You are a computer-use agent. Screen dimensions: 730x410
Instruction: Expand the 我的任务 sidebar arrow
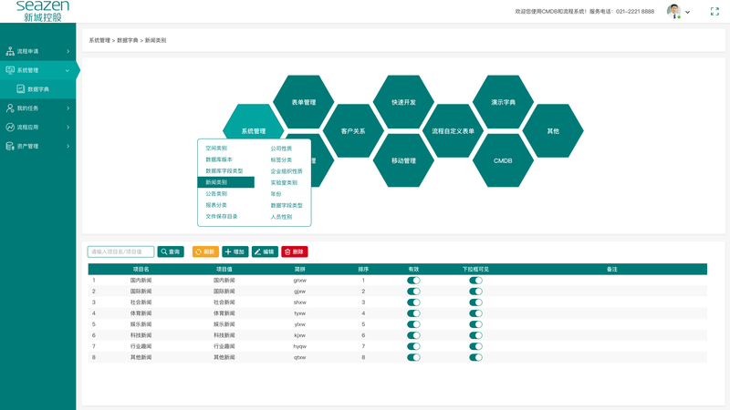click(68, 108)
